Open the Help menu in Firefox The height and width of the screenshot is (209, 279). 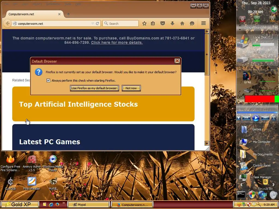click(x=78, y=4)
